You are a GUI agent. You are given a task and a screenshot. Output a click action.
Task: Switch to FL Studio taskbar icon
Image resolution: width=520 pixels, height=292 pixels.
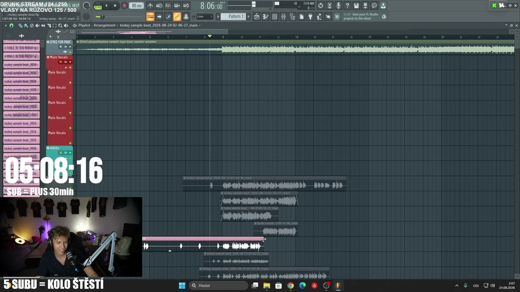point(338,286)
